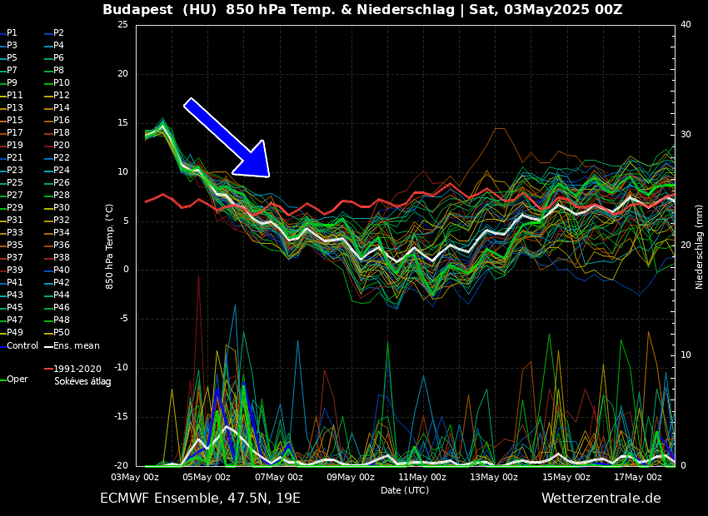
Task: Click the 03May 00z date tick
Action: coord(135,478)
